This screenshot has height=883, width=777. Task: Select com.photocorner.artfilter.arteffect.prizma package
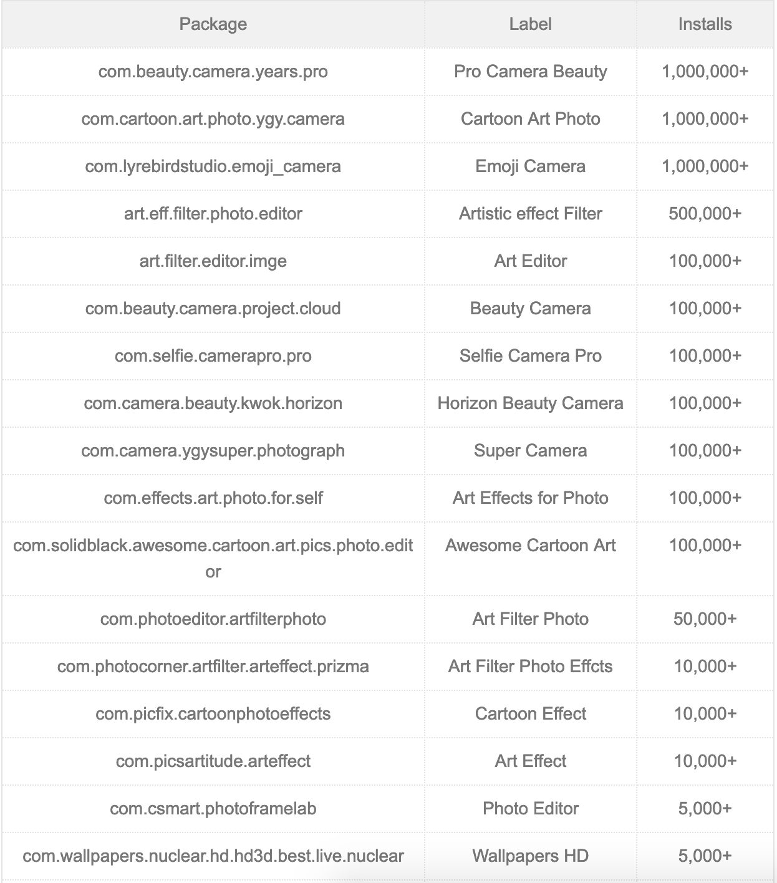pos(213,667)
